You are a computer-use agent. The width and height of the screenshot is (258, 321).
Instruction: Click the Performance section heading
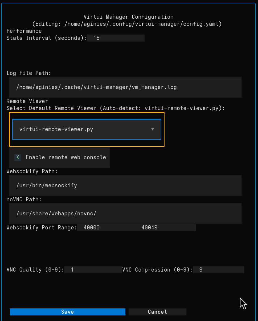click(24, 31)
